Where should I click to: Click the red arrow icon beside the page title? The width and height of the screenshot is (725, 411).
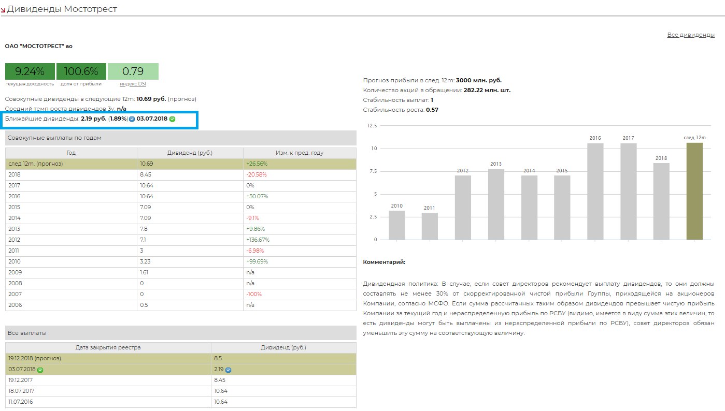coord(3,10)
